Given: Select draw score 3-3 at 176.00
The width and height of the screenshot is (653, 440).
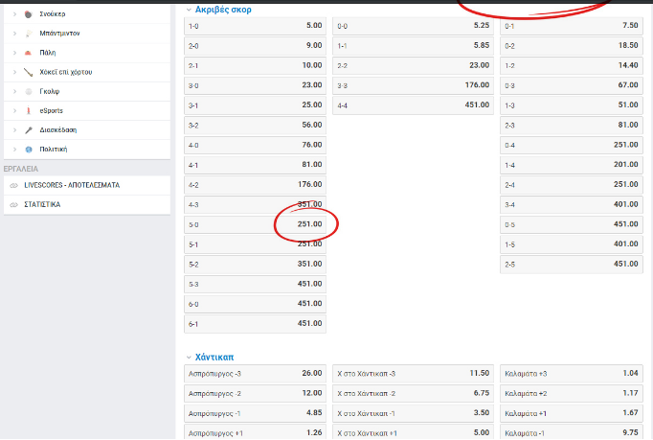Looking at the screenshot, I should [x=413, y=85].
